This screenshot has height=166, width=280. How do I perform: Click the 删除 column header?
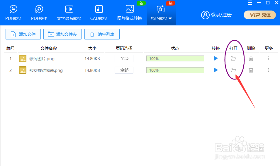coord(251,48)
